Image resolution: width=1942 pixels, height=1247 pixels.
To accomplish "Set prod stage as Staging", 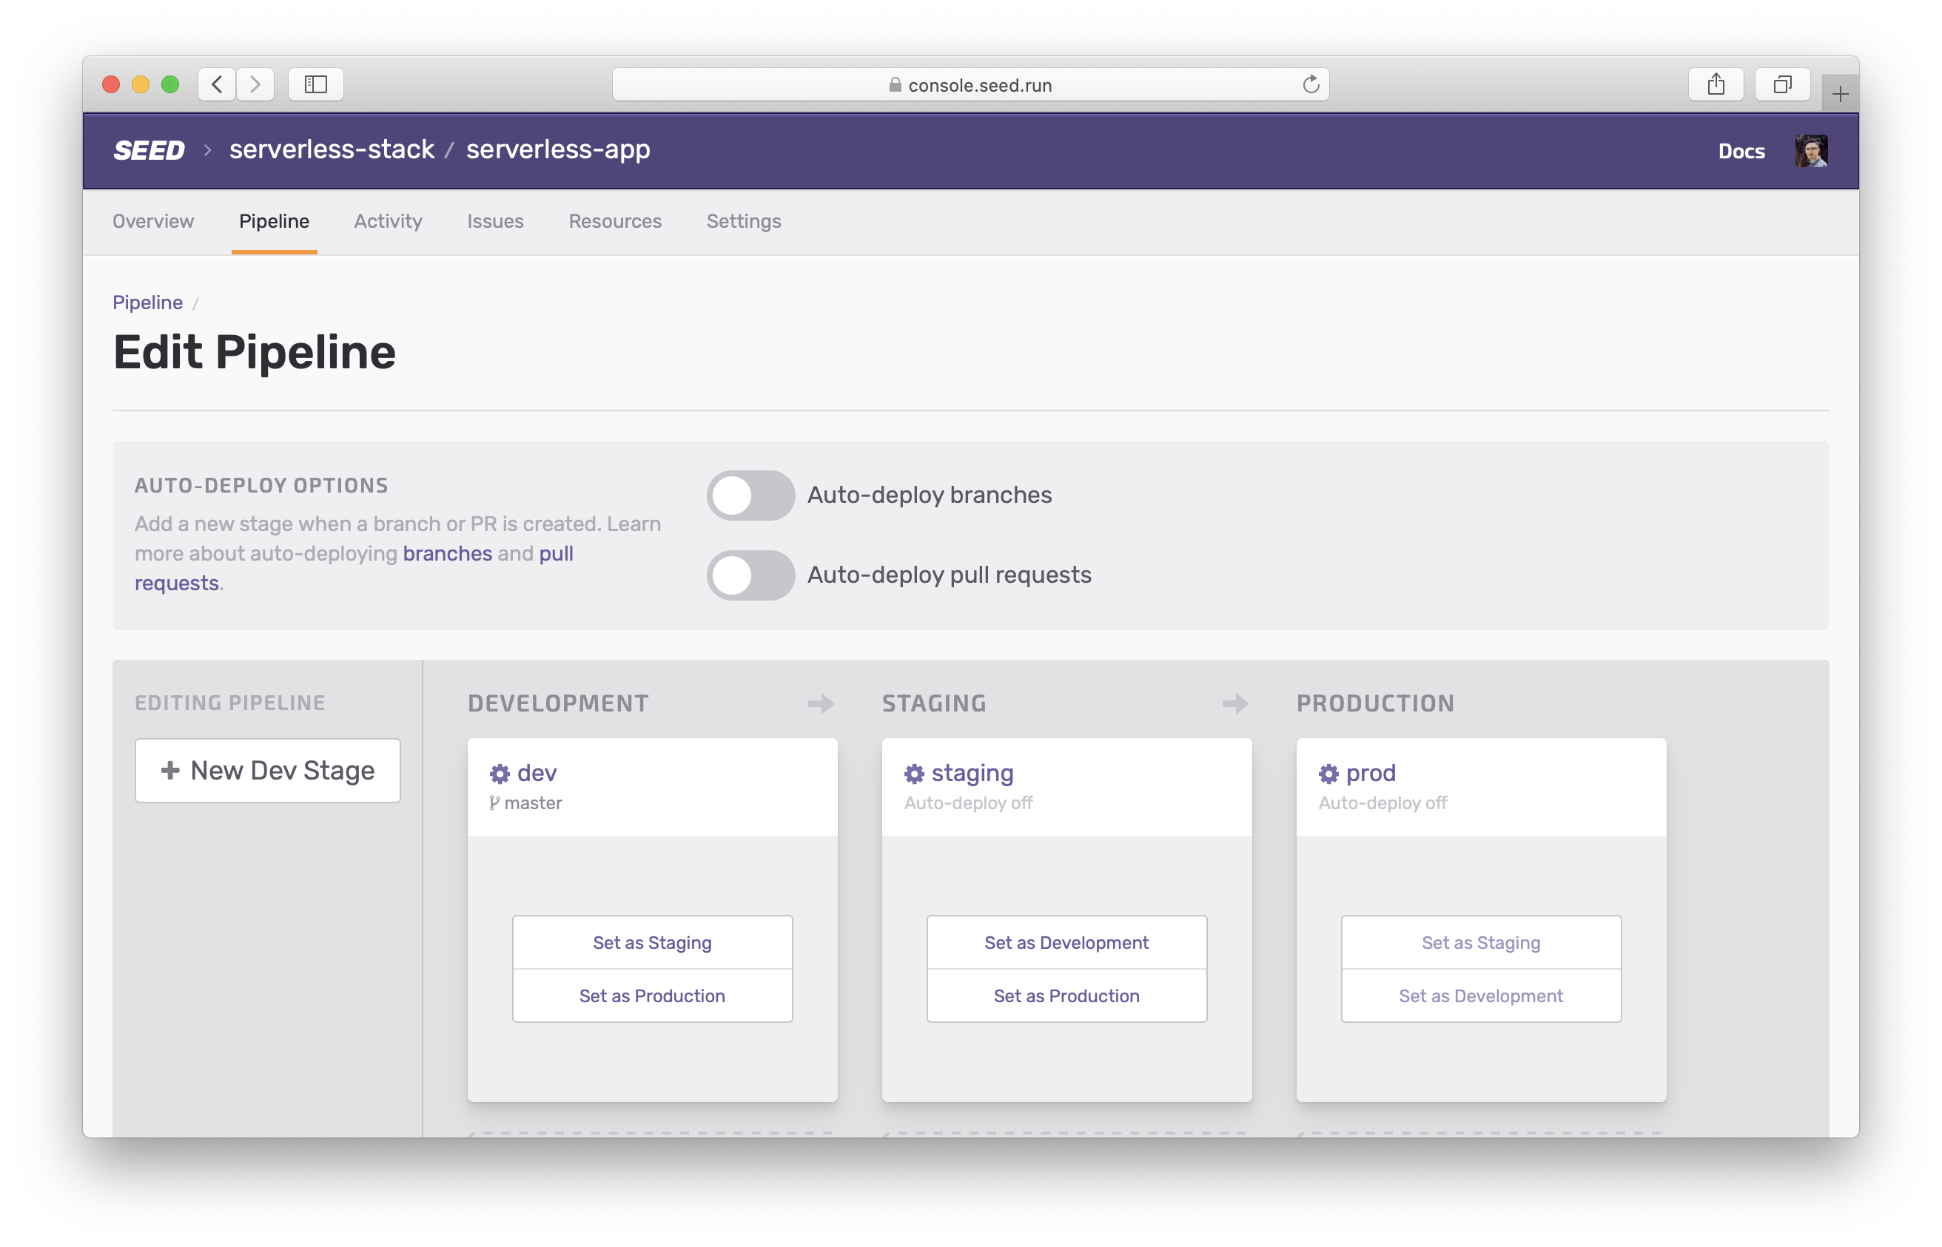I will (x=1481, y=942).
